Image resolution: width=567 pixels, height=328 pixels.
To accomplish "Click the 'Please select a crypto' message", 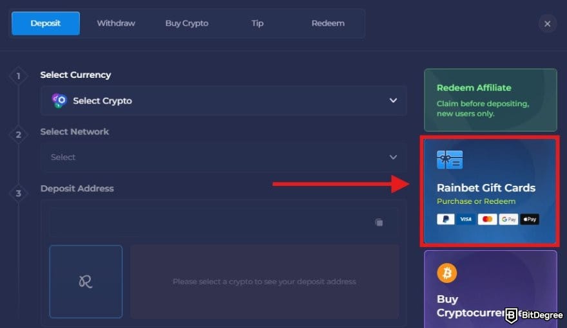I will point(264,282).
